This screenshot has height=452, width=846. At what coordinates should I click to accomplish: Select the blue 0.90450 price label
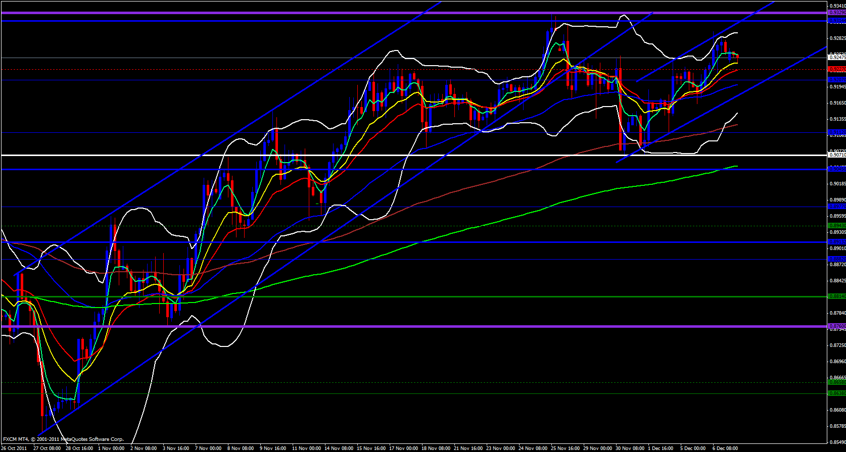[x=836, y=169]
